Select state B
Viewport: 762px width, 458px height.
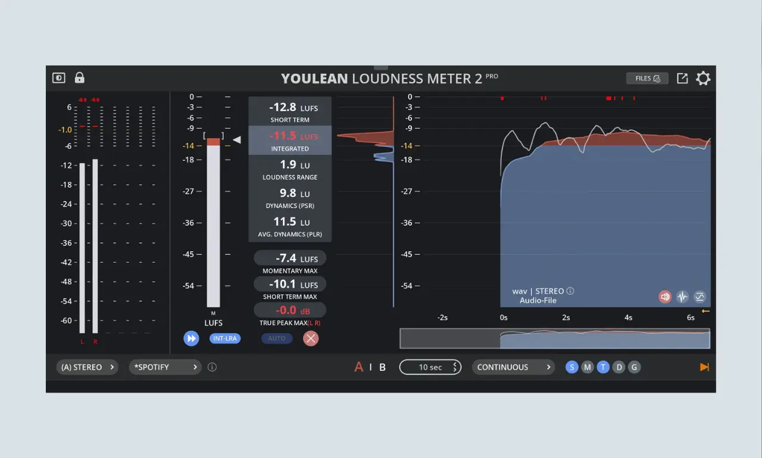click(x=382, y=367)
